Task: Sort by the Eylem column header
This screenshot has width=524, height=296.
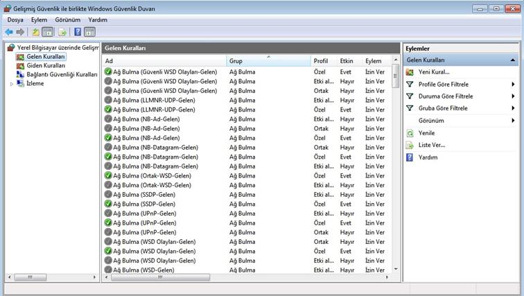Action: [x=376, y=61]
